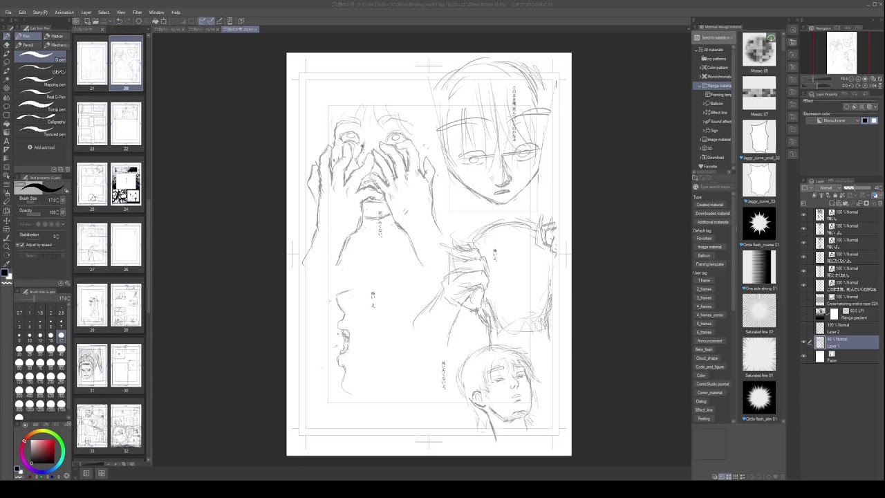This screenshot has height=498, width=885.
Task: Click the Created material tag button
Action: 709,205
